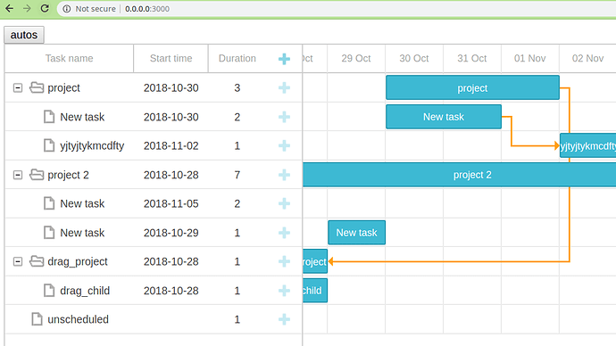
Task: Select the 'unscheduled' task row
Action: point(154,319)
